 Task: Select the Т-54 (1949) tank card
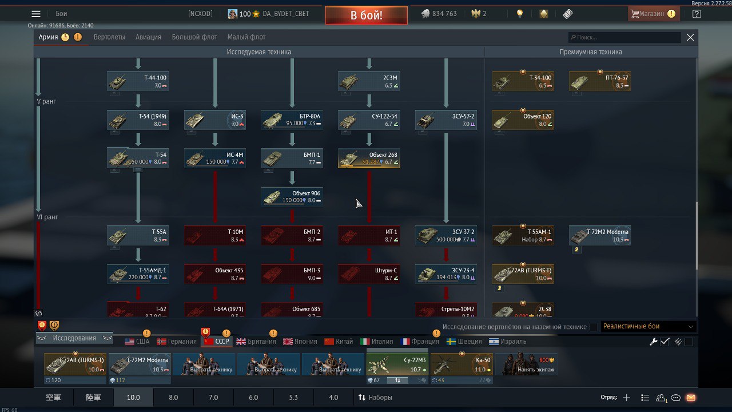pos(138,120)
